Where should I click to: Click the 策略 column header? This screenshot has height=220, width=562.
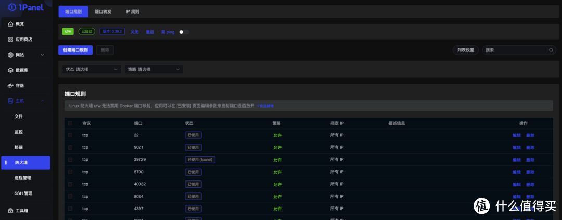pyautogui.click(x=276, y=123)
